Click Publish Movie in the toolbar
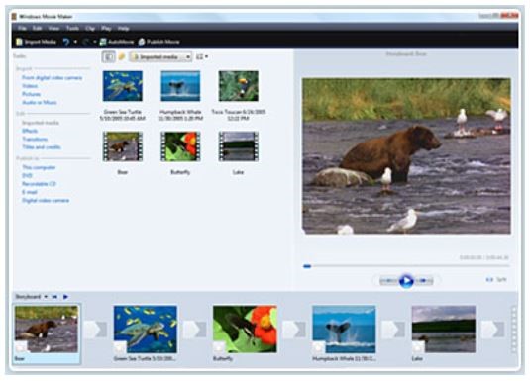The height and width of the screenshot is (381, 530). pos(159,42)
